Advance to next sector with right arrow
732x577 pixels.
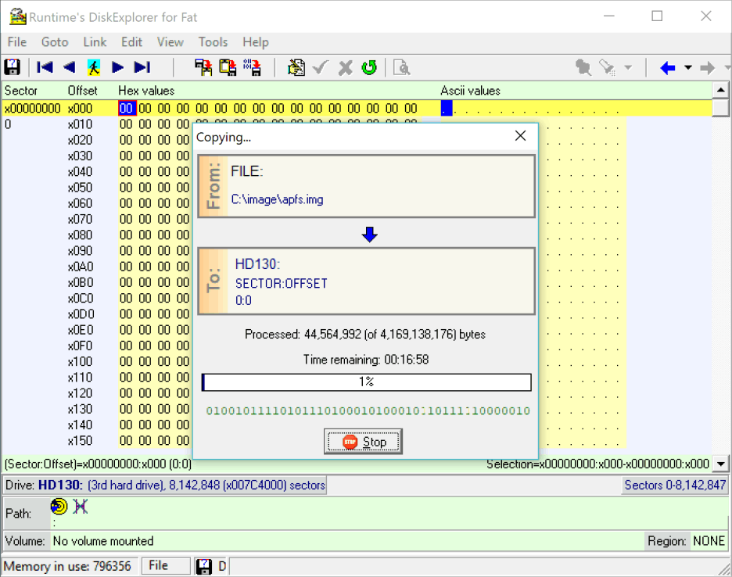pos(118,67)
